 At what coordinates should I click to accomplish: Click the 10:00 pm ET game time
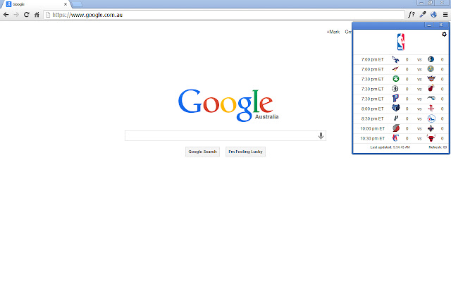(x=373, y=128)
